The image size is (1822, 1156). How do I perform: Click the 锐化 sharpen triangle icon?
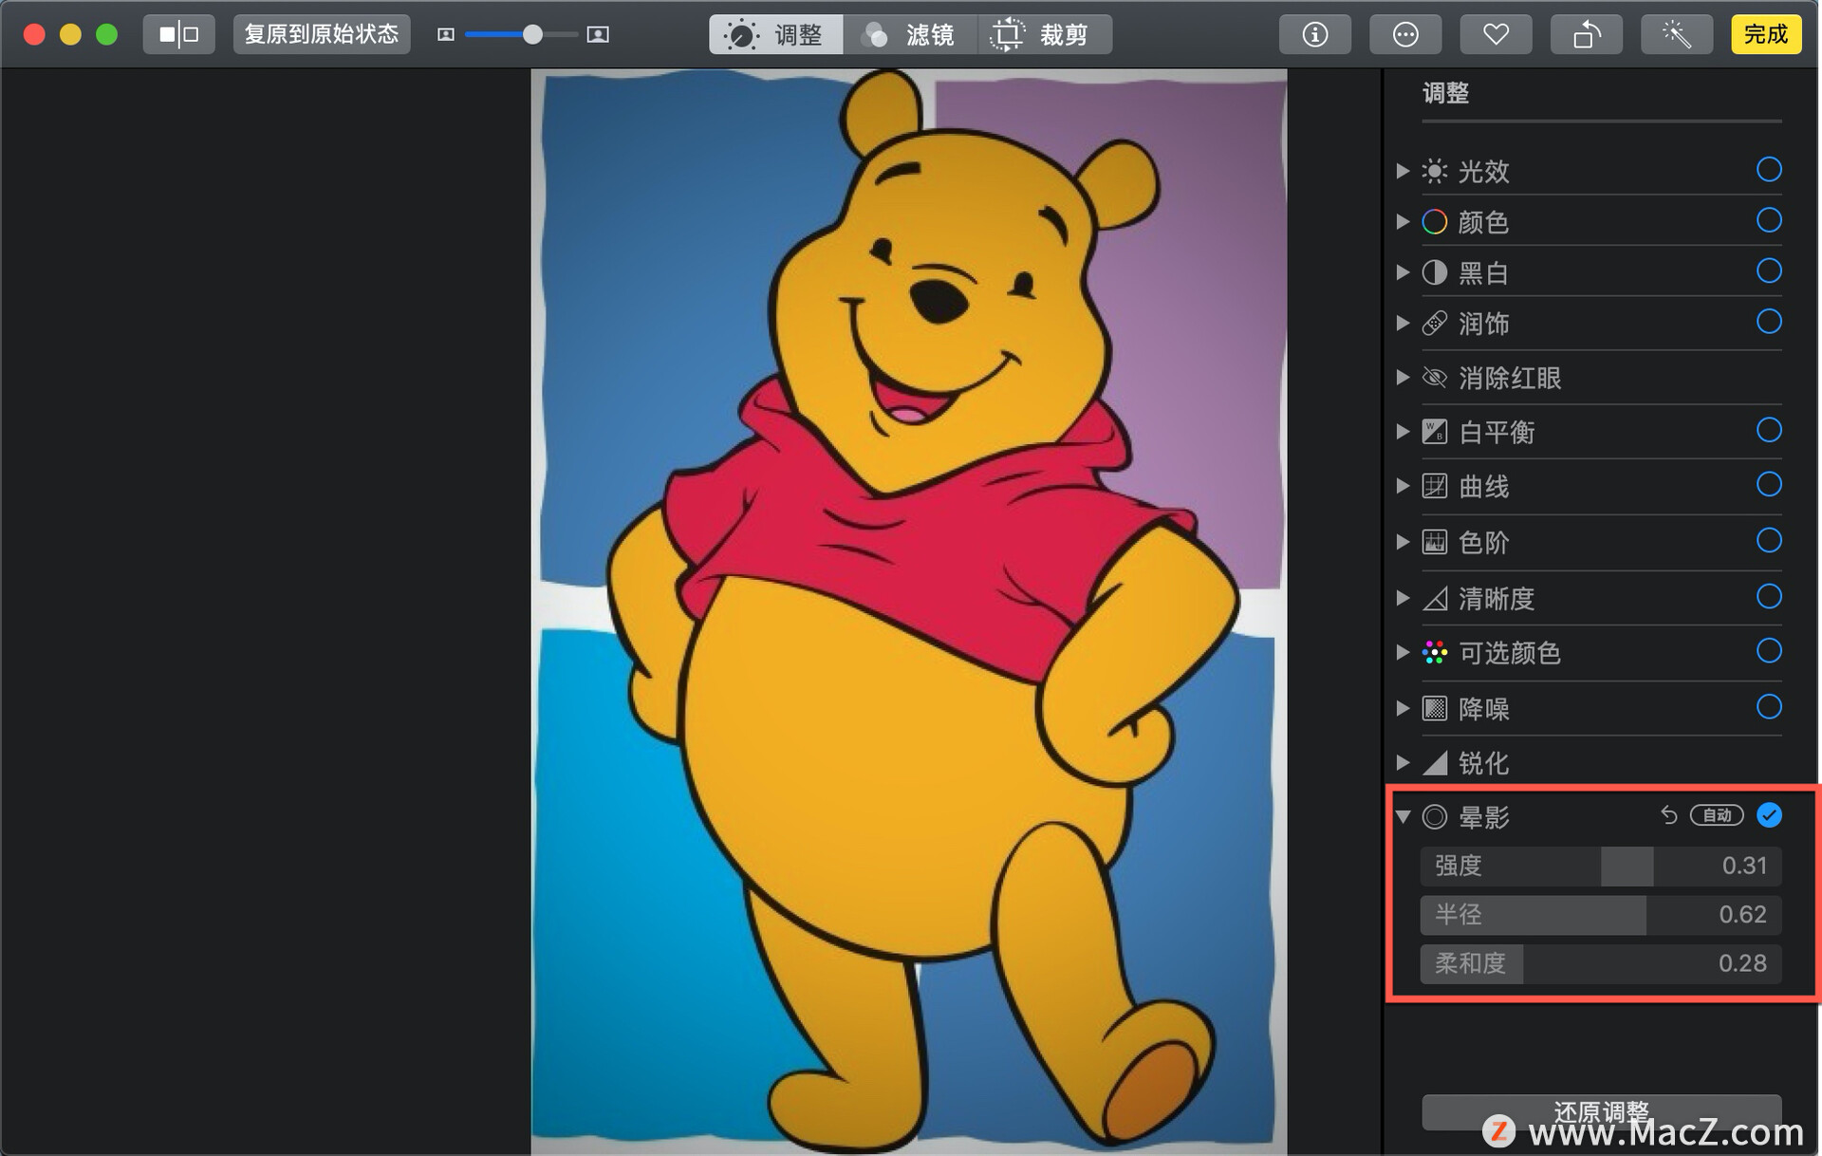click(x=1435, y=763)
